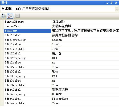Toggle the Alphabetical A-Z sort icon
The height and width of the screenshot is (108, 119).
(10, 16)
